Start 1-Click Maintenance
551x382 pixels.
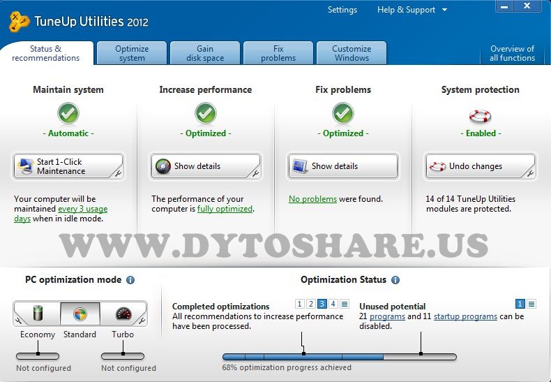point(68,166)
